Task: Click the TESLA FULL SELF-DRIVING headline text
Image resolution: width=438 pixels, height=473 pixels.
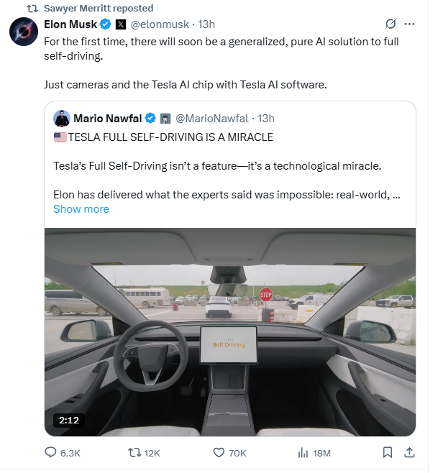Action: click(170, 137)
